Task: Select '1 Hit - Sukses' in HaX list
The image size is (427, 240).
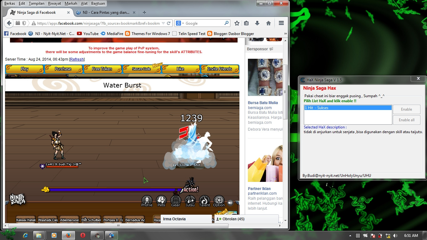Action: [348, 108]
